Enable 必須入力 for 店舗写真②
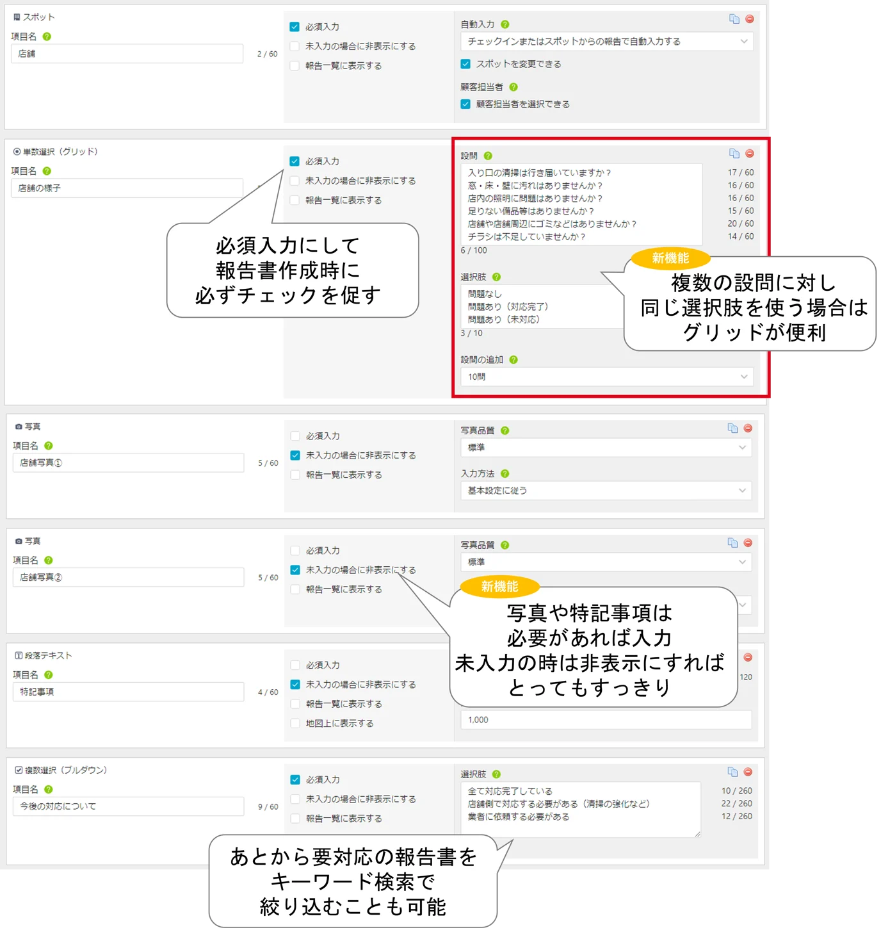The image size is (881, 930). point(295,551)
